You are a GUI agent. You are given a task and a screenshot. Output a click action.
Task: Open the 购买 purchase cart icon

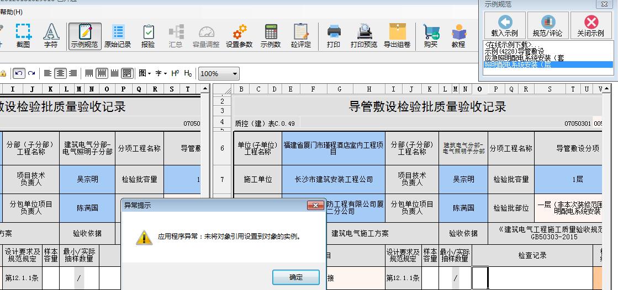pyautogui.click(x=431, y=35)
